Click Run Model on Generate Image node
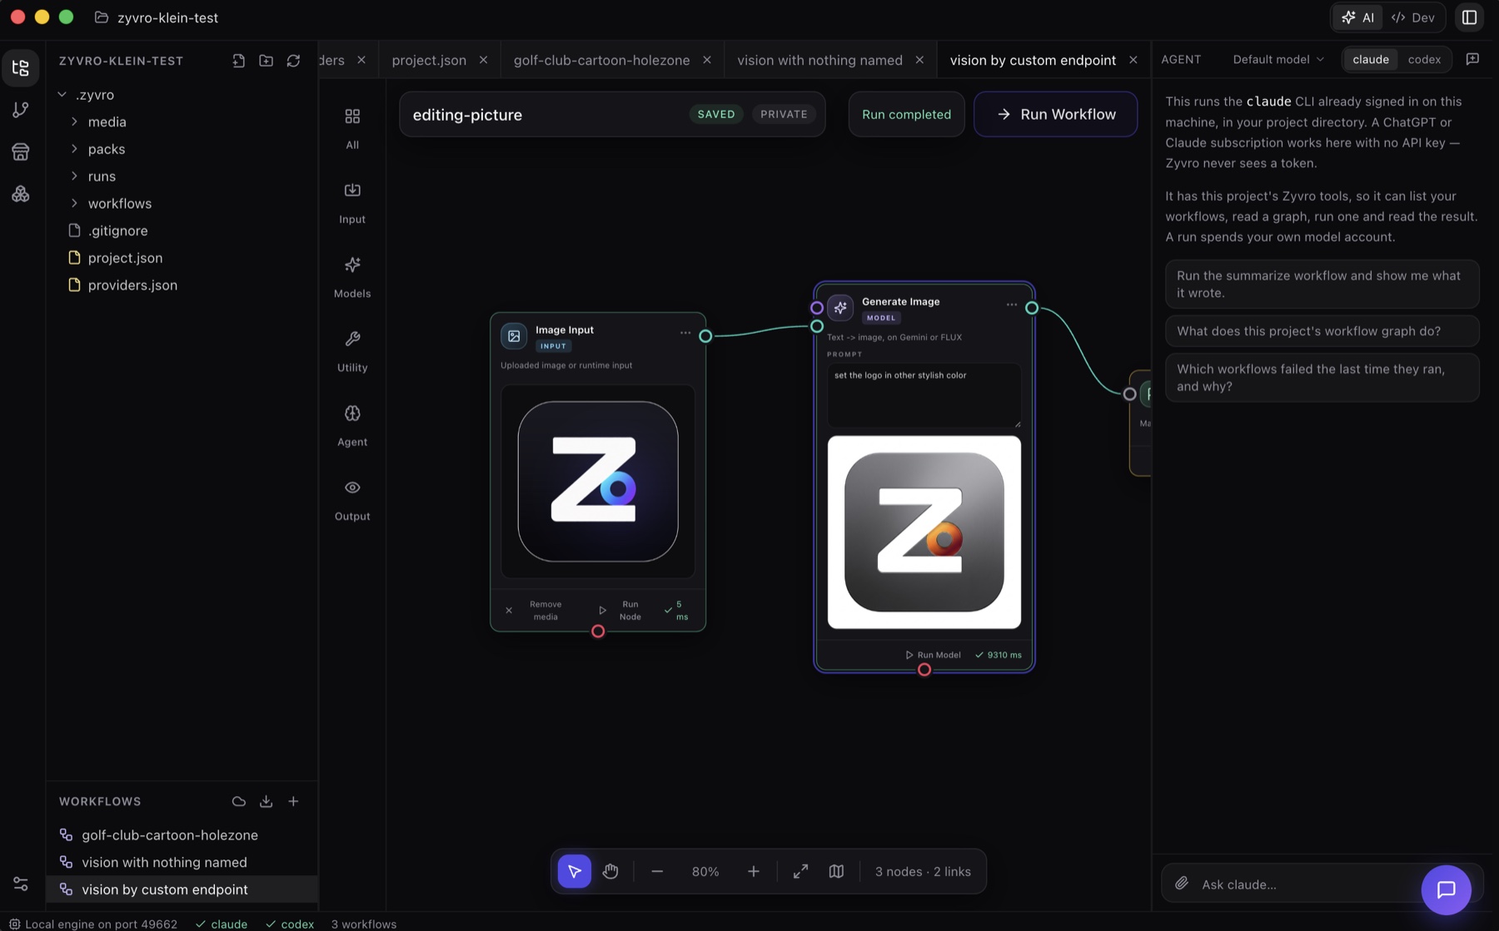The image size is (1499, 931). [933, 655]
